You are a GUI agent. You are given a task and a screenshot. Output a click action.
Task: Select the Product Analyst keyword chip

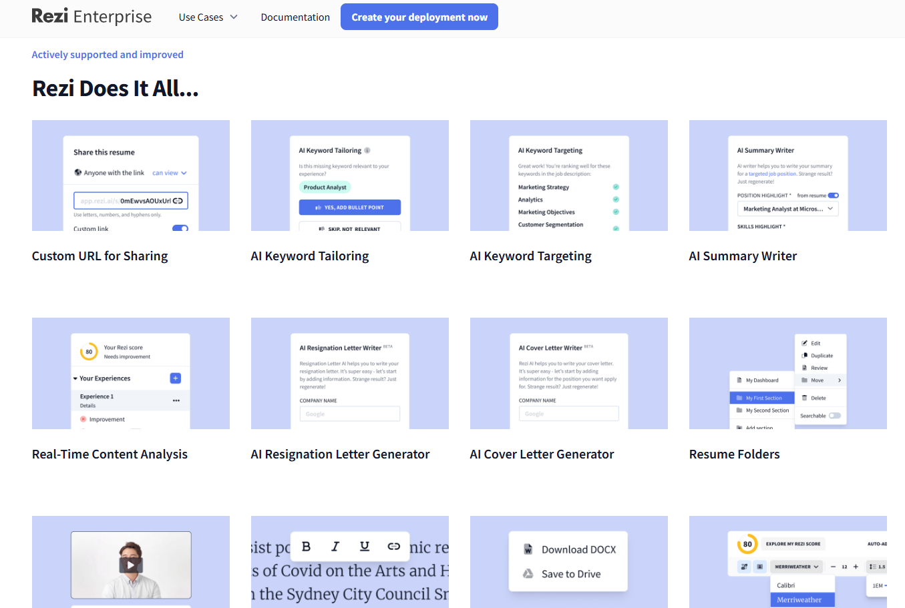coord(325,188)
